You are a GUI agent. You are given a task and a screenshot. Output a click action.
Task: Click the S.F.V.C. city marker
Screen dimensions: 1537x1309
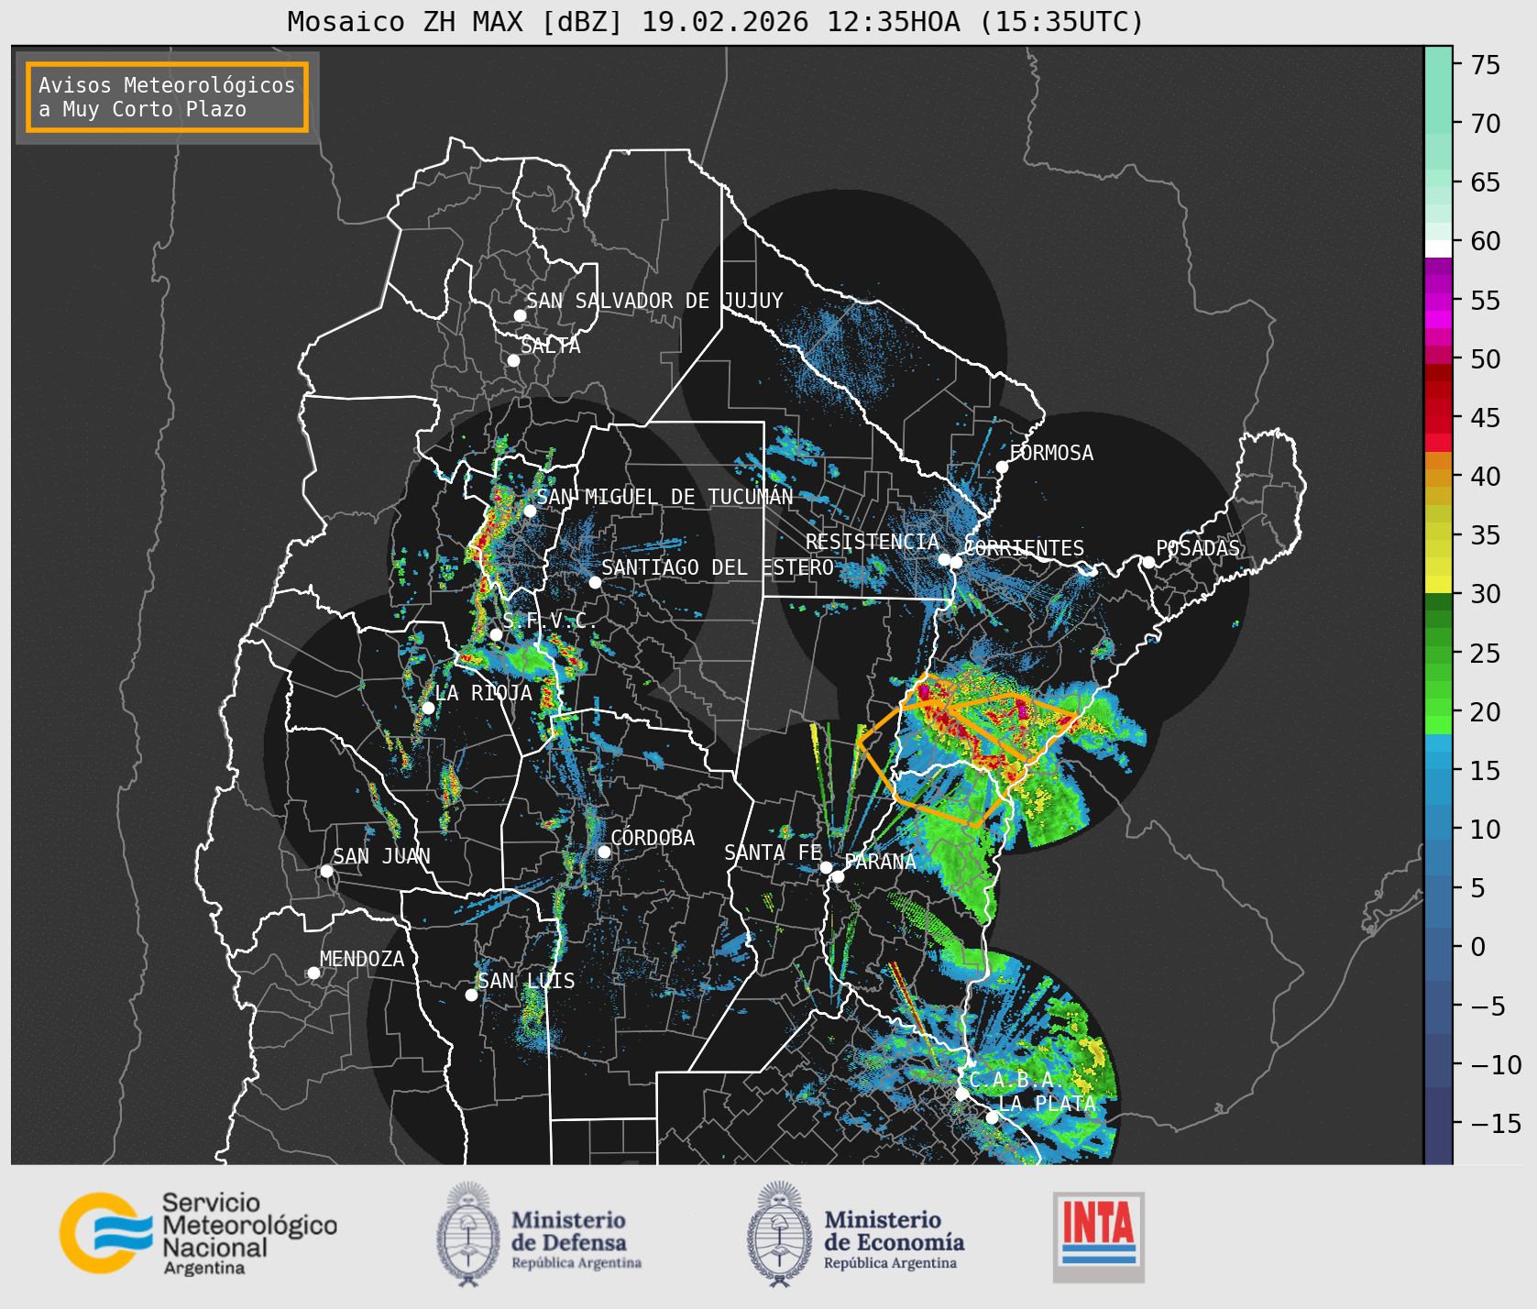coord(496,634)
